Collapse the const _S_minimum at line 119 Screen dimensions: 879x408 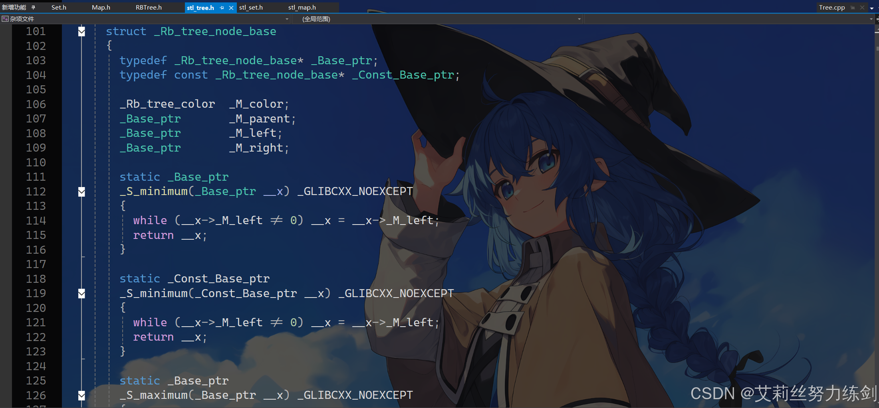coord(81,294)
